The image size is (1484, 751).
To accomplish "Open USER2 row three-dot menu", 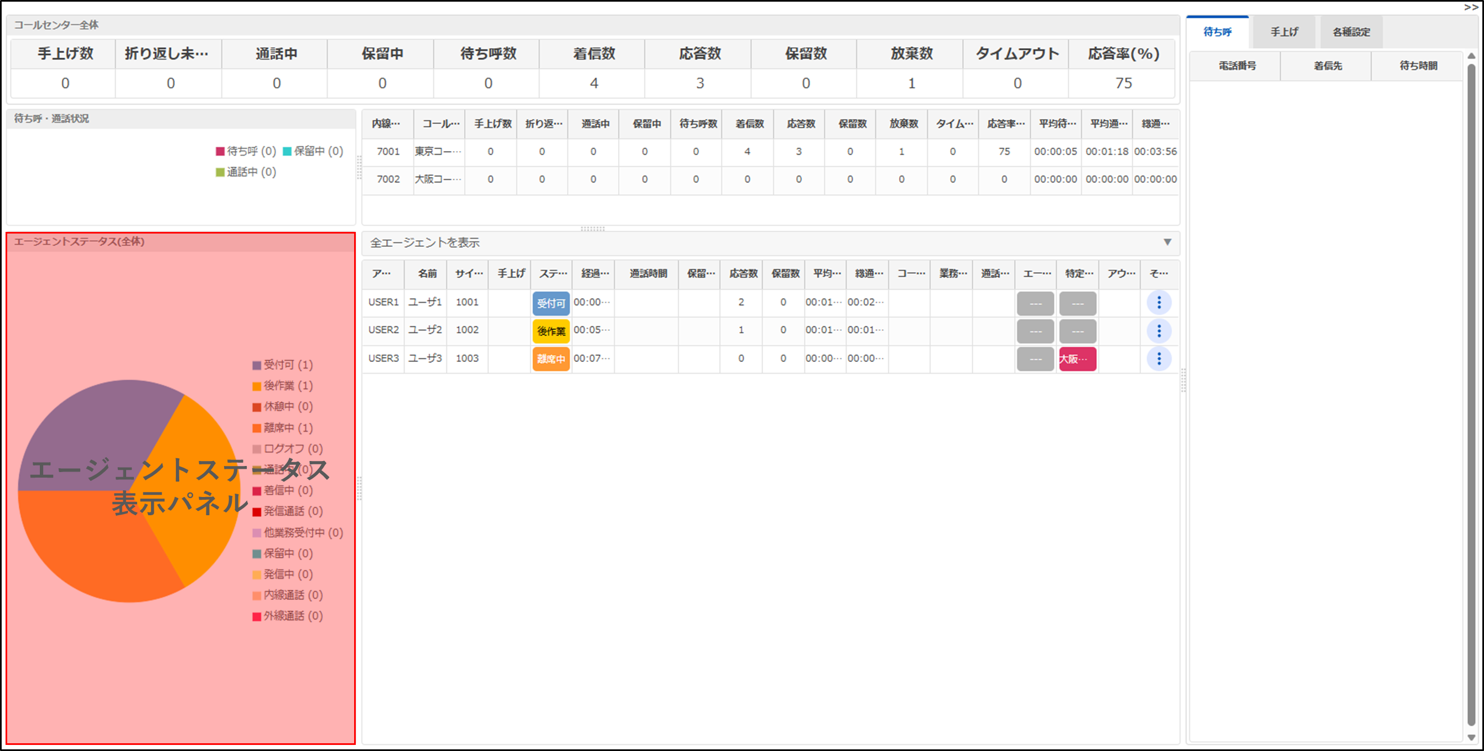I will [1159, 331].
